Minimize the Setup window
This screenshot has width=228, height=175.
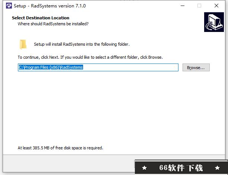point(183,6)
